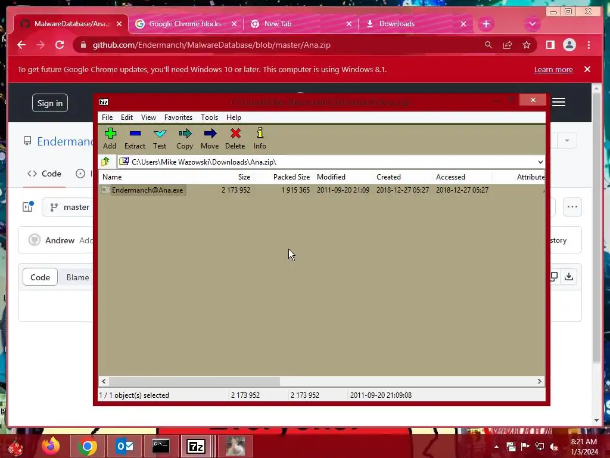The width and height of the screenshot is (610, 458).
Task: Expand the GitHub repository dropdown arrow
Action: 567,140
